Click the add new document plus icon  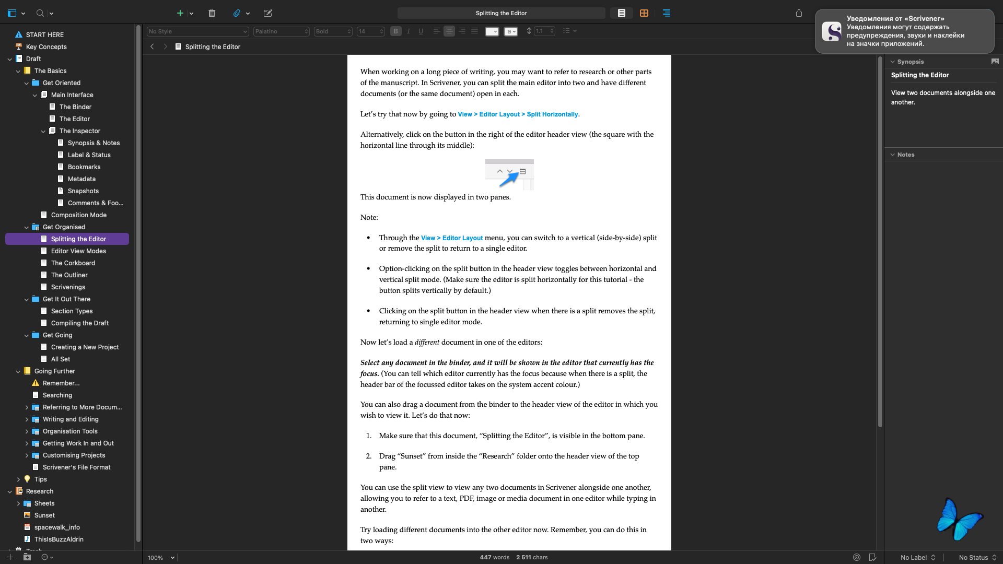click(180, 13)
